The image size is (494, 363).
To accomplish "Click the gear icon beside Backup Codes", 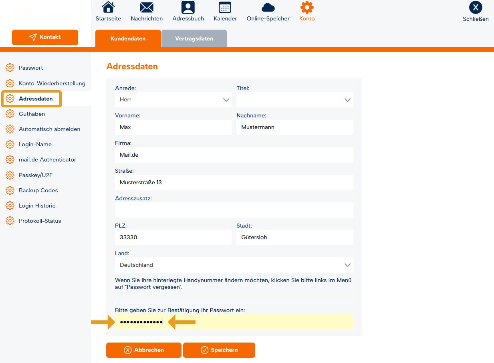I will [x=10, y=190].
